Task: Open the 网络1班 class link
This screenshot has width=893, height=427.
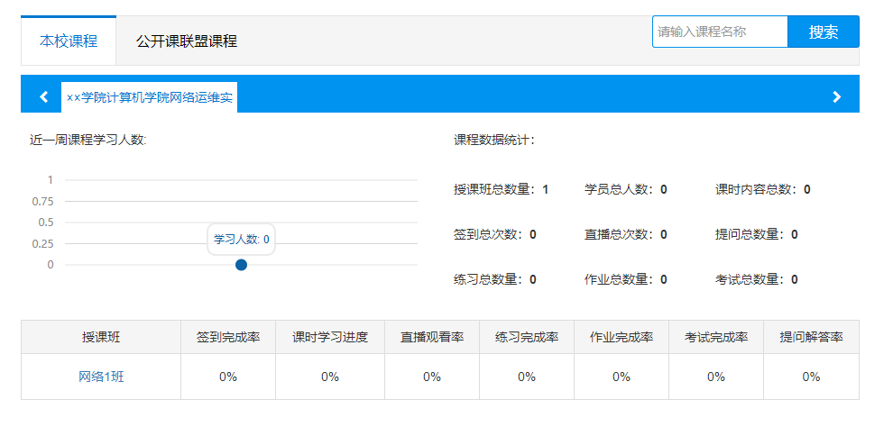Action: click(x=101, y=377)
